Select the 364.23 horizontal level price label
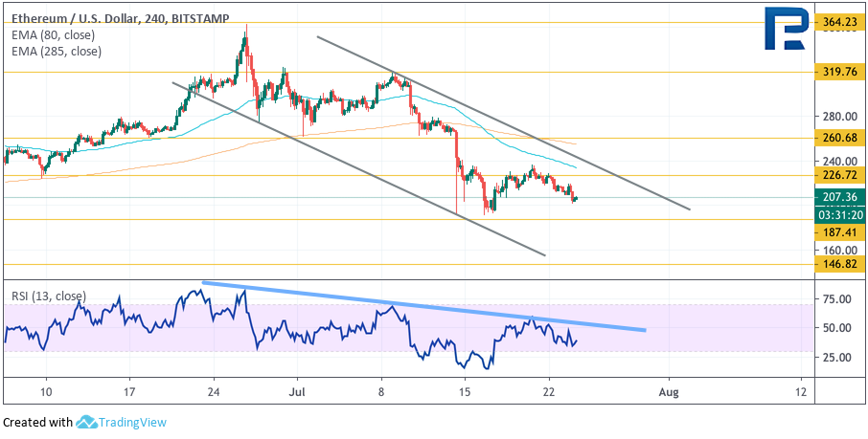Image resolution: width=868 pixels, height=439 pixels. tap(839, 21)
